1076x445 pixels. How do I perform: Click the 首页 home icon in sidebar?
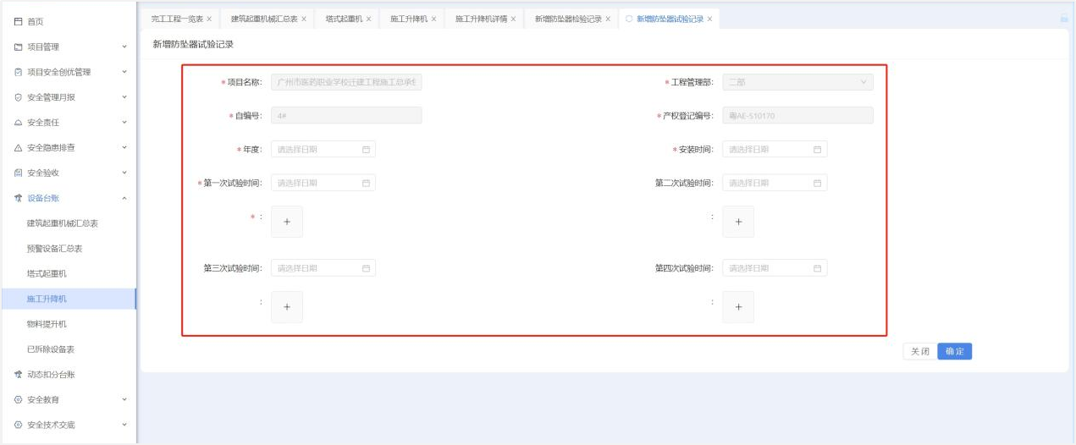(x=18, y=21)
